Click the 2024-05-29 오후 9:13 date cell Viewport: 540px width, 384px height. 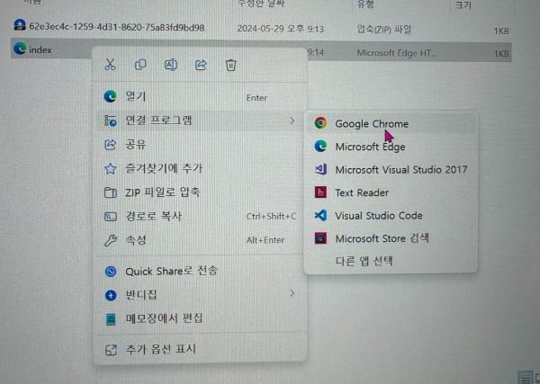(280, 29)
